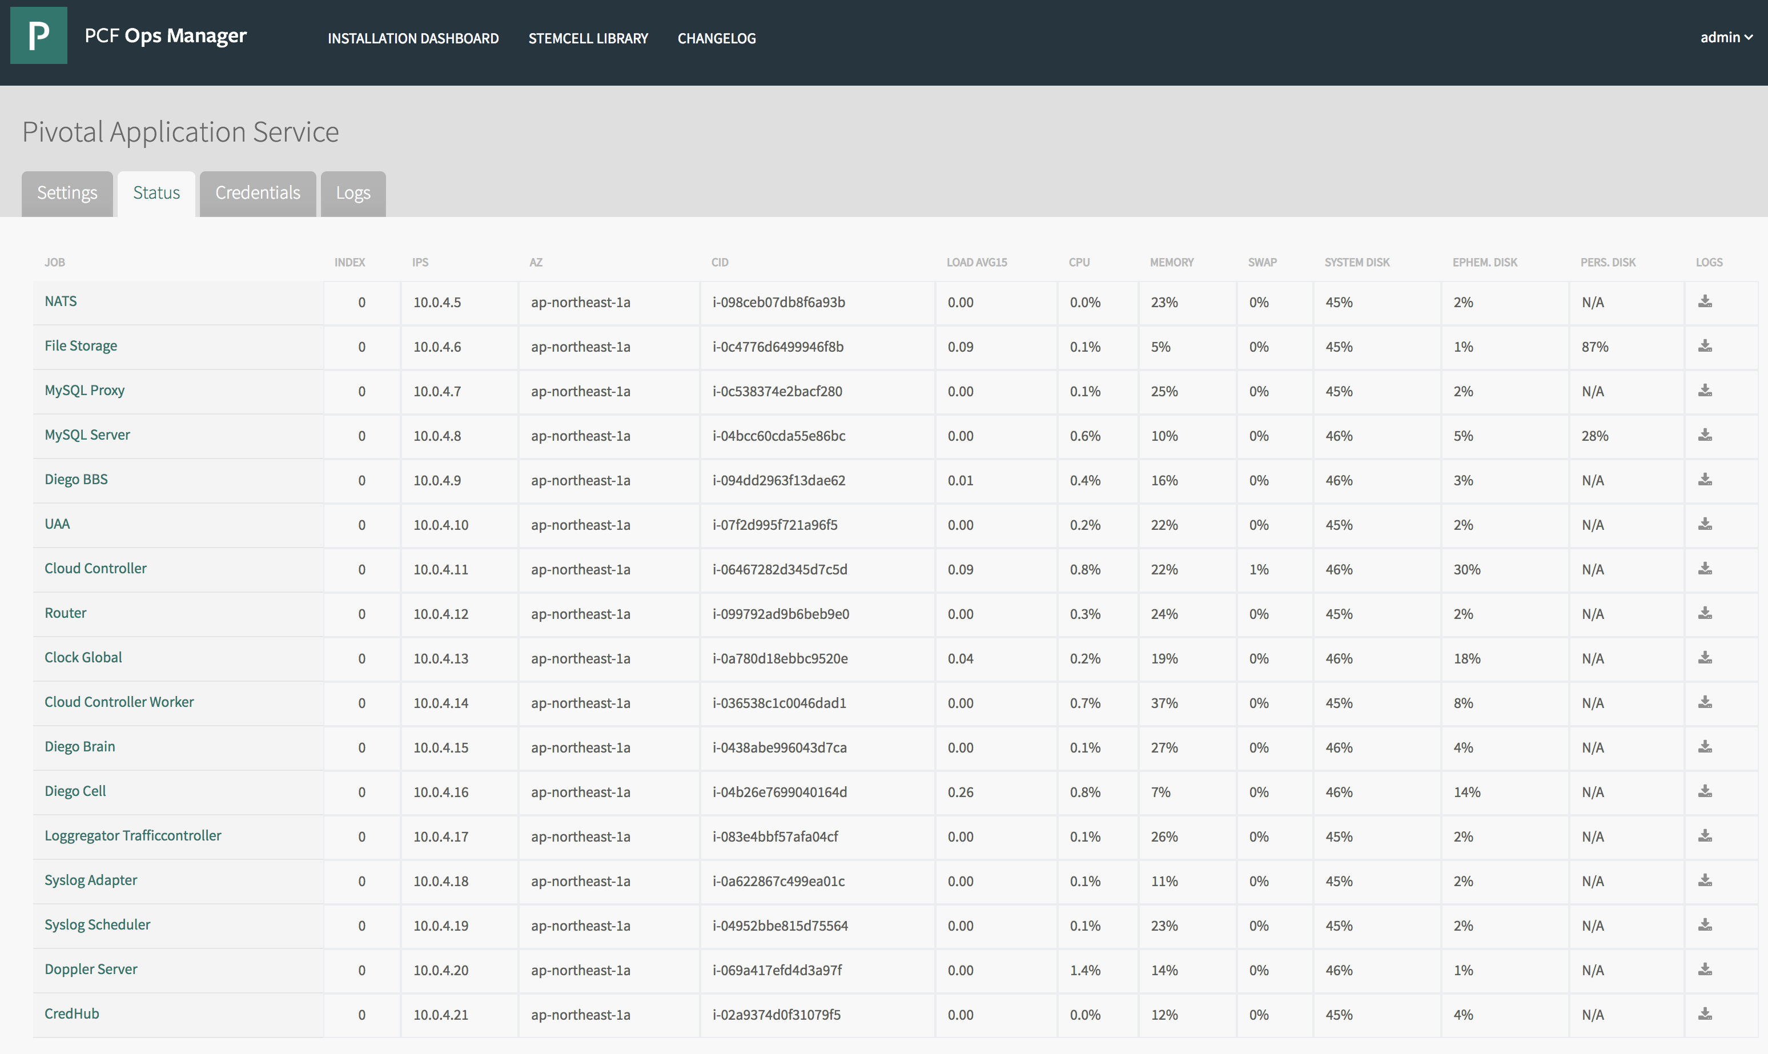The height and width of the screenshot is (1054, 1768).
Task: Click the PCF Ops Manager P logo
Action: tap(38, 35)
